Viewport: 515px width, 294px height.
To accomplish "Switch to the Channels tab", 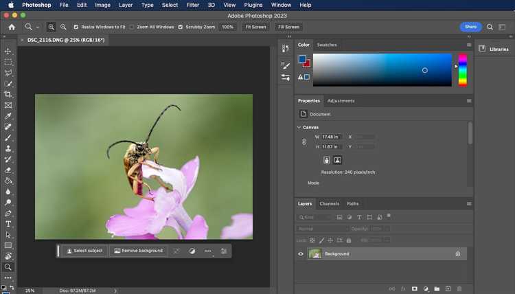I will point(329,203).
